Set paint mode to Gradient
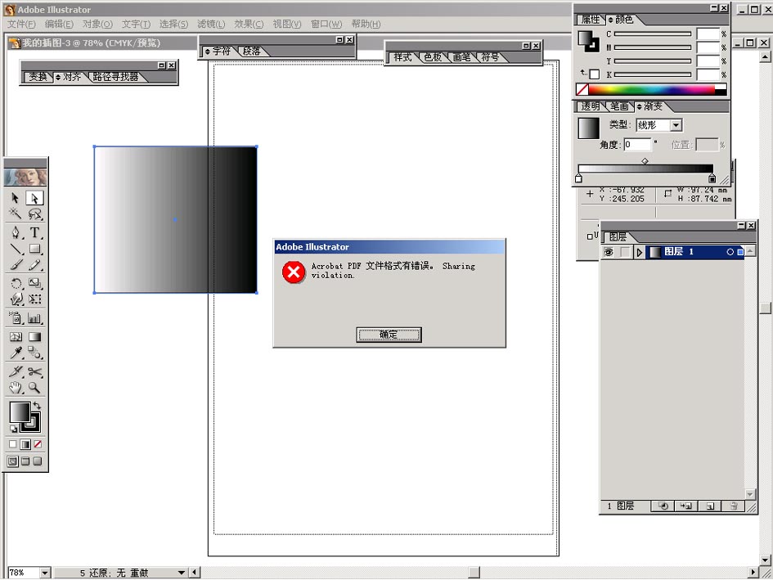 click(25, 444)
